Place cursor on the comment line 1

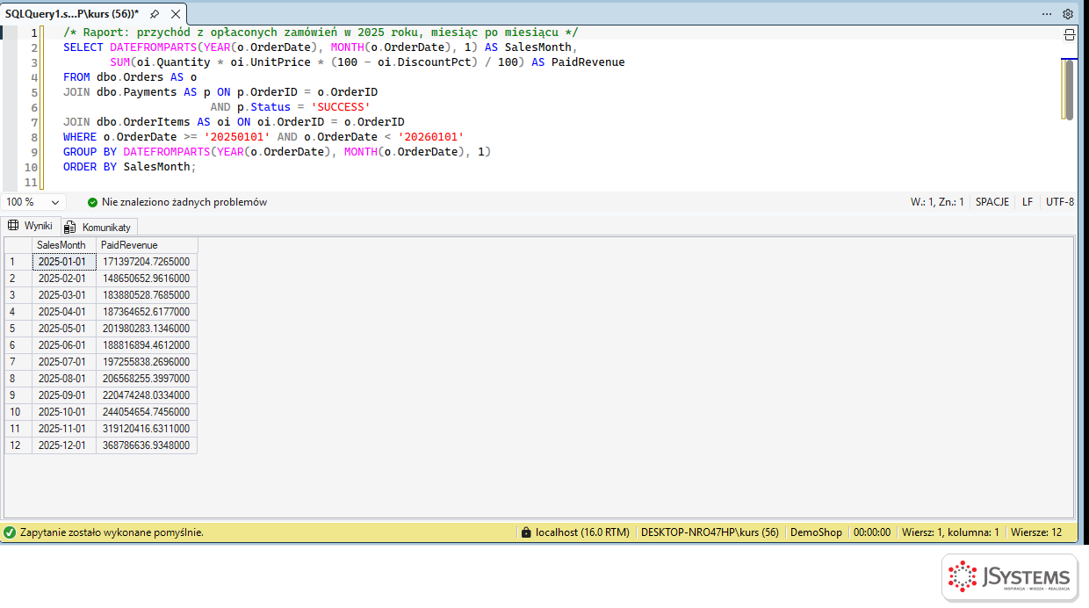pos(321,33)
